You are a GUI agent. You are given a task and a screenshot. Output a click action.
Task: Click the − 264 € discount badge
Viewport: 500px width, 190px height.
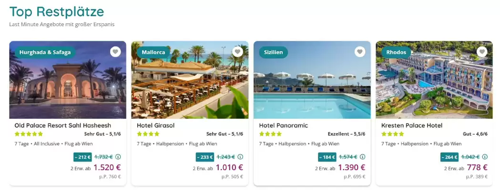(x=449, y=157)
